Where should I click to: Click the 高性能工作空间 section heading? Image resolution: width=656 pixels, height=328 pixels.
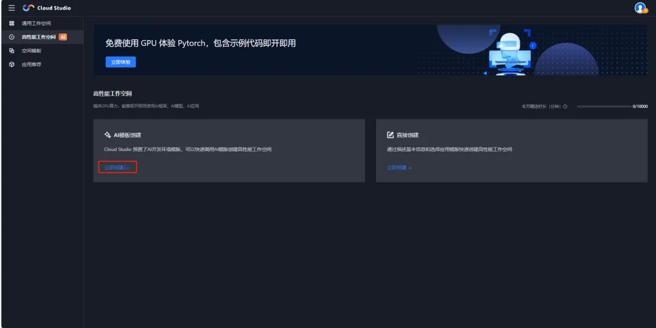point(112,93)
